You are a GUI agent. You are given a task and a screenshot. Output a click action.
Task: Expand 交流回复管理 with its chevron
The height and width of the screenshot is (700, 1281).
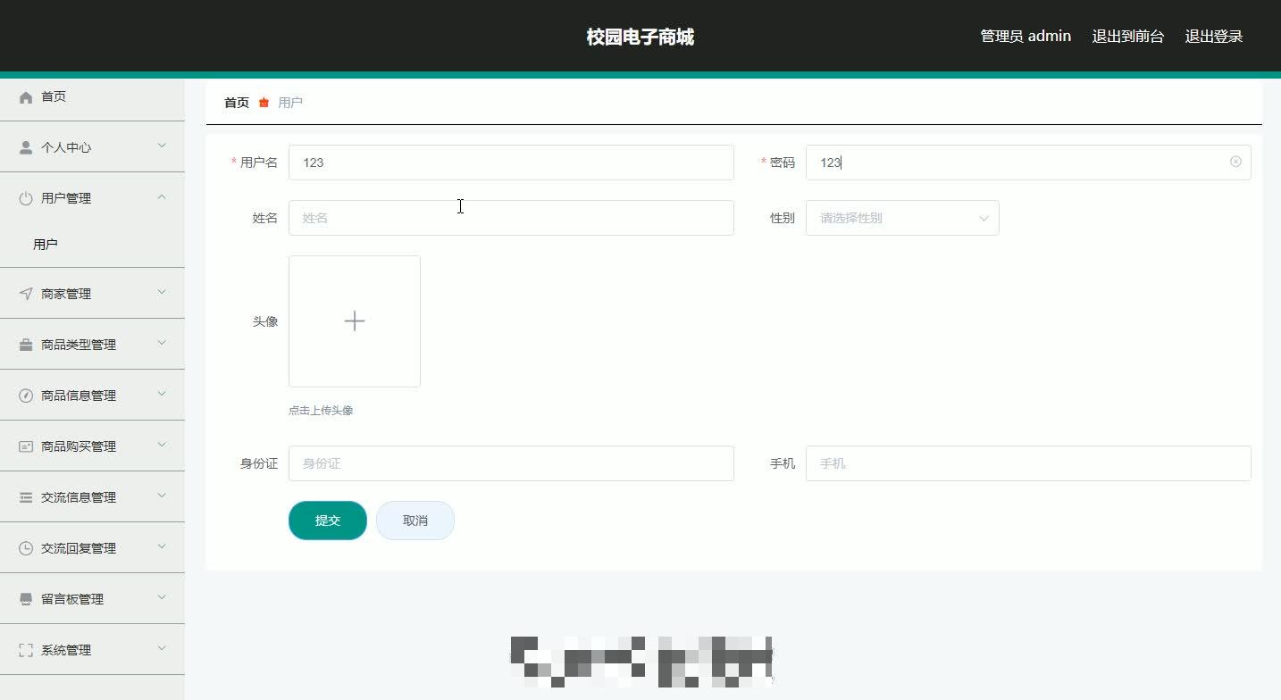(x=162, y=546)
